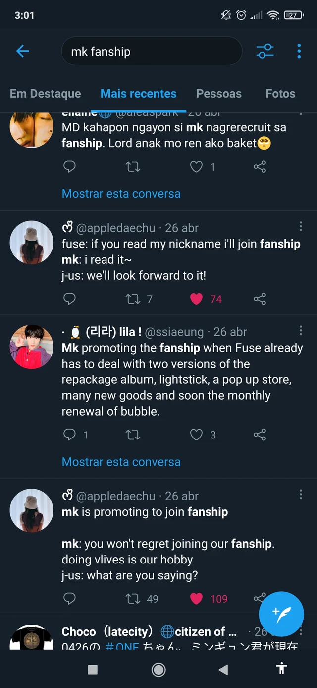Screen dimensions: 317x688
Task: Tap Android home navigation button
Action: (x=158, y=670)
